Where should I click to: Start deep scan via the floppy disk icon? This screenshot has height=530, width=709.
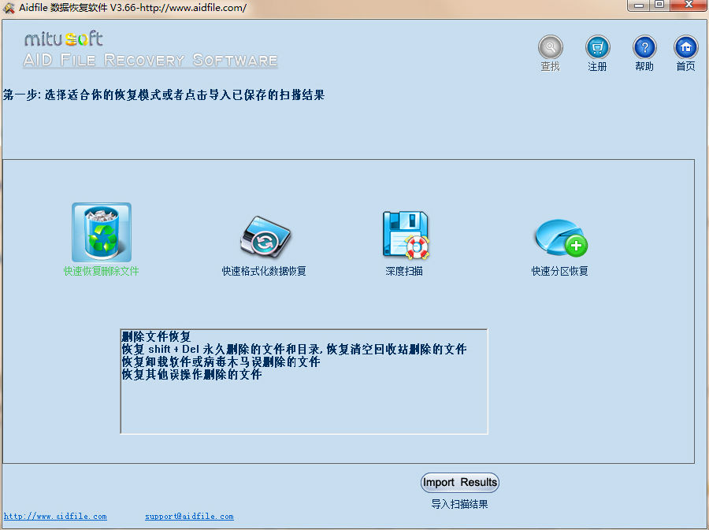click(x=405, y=235)
